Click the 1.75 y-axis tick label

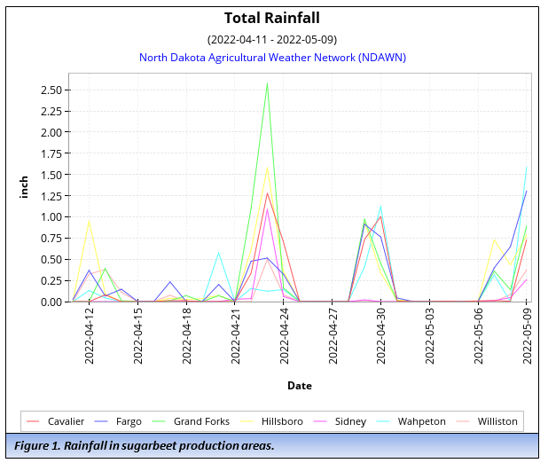pyautogui.click(x=51, y=153)
